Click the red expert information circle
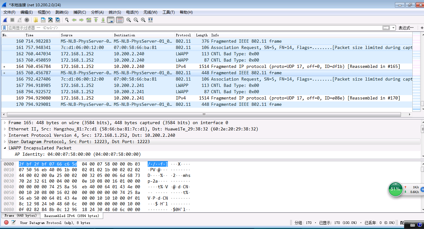 tap(6, 223)
